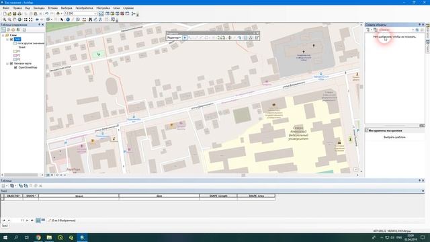Select the Select Elements arrow tool
The height and width of the screenshot is (242, 430).
[62, 19]
